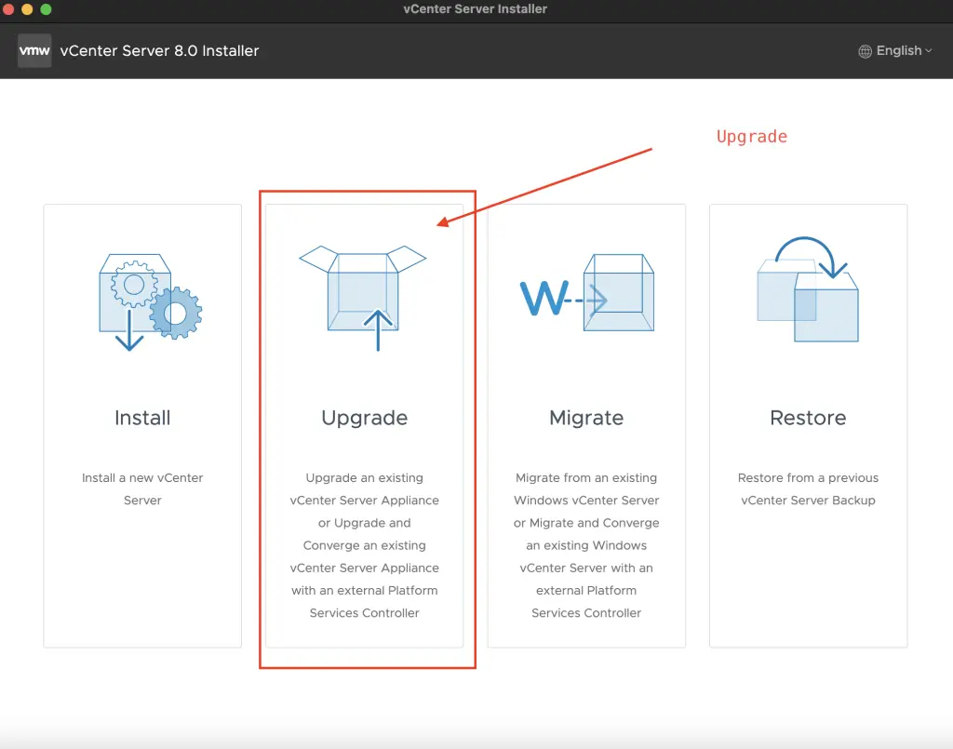The width and height of the screenshot is (953, 749).
Task: Click the Restore circular-arrow boxes icon
Action: point(808,290)
